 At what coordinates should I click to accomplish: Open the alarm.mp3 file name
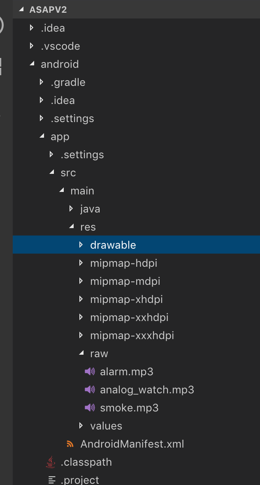[127, 372]
